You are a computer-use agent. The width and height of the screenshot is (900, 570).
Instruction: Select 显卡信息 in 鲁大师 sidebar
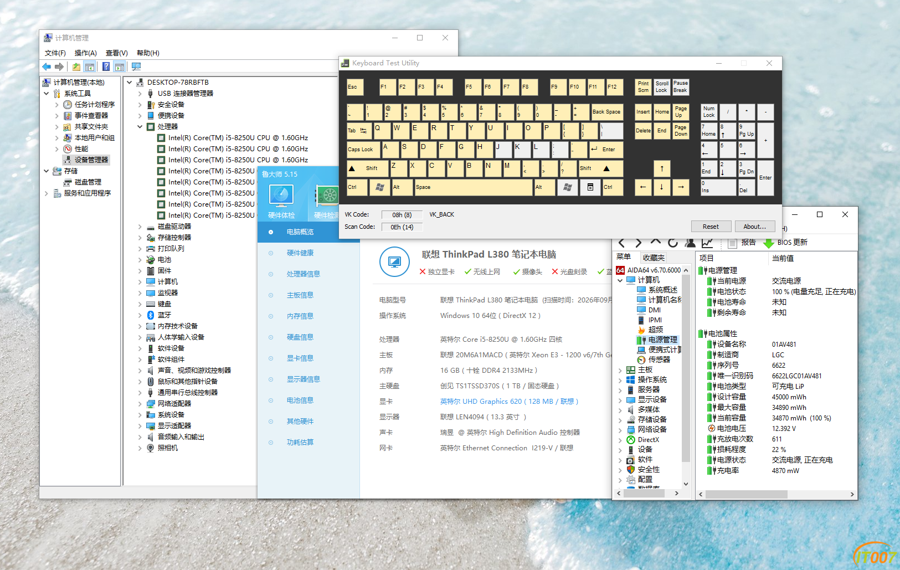pyautogui.click(x=308, y=358)
